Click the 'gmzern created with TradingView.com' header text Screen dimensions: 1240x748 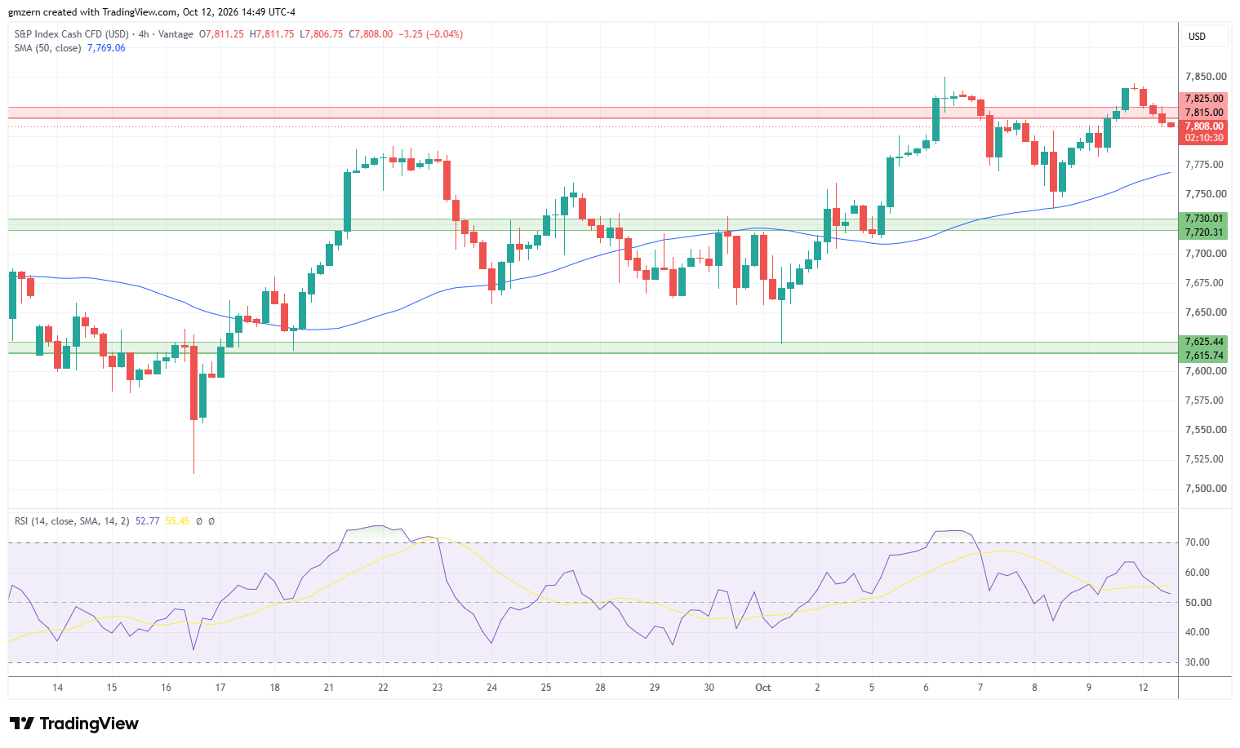92,12
